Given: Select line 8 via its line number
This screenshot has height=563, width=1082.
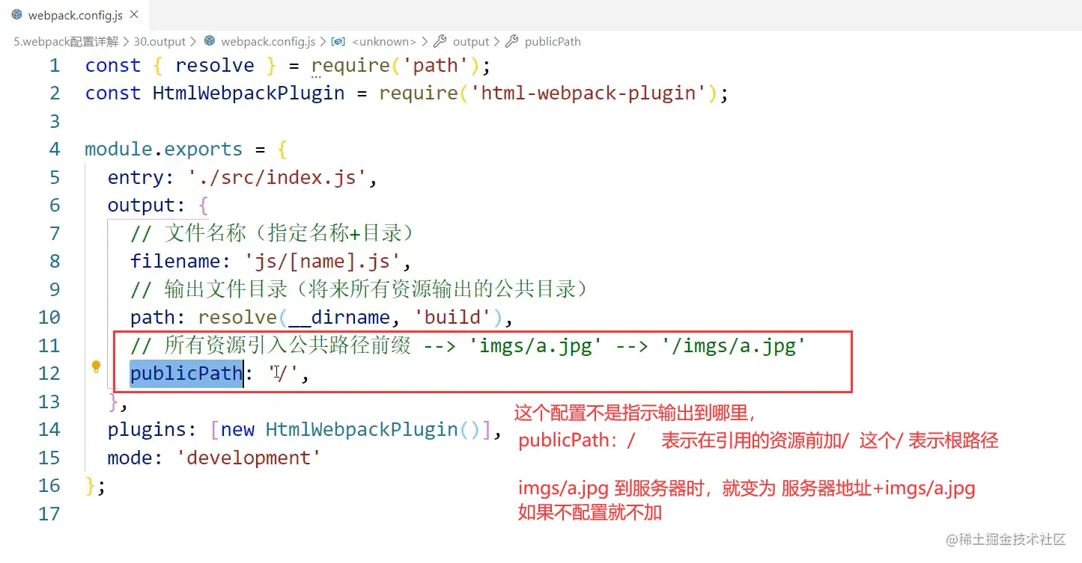Looking at the screenshot, I should (x=55, y=262).
